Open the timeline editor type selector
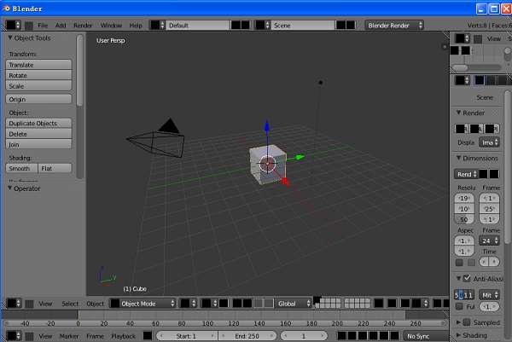The width and height of the screenshot is (512, 342). [x=14, y=336]
